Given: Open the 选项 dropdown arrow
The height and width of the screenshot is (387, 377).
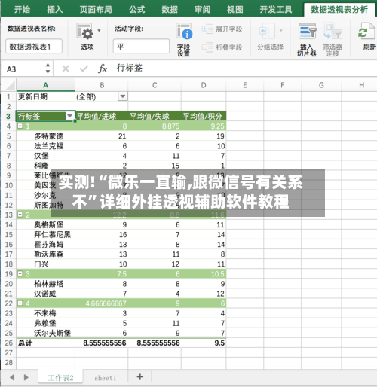Looking at the screenshot, I should [99, 31].
